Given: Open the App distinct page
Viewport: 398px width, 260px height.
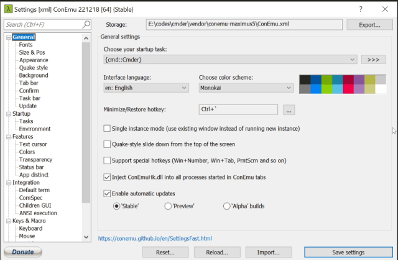Looking at the screenshot, I should (x=34, y=175).
